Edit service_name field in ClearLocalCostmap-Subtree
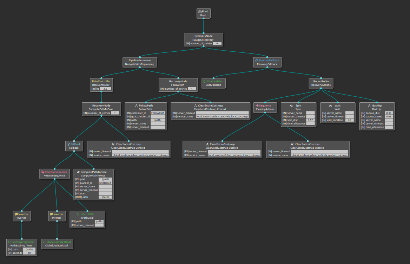The image size is (410, 264). [234, 155]
